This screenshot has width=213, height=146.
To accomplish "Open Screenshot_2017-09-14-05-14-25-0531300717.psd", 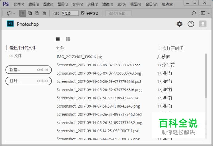I will point(98,131).
